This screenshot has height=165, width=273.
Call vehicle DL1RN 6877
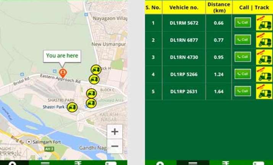[242, 40]
